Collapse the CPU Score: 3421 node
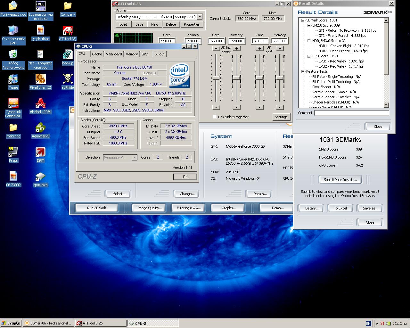 (309, 56)
